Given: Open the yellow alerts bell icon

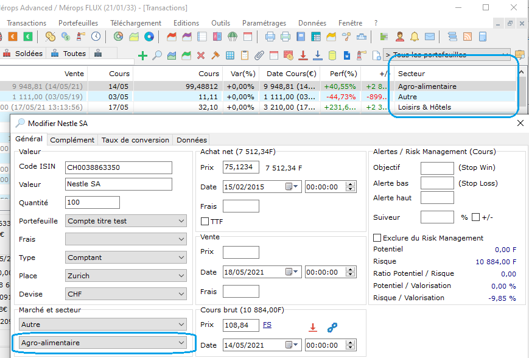Looking at the screenshot, I should click(x=415, y=37).
